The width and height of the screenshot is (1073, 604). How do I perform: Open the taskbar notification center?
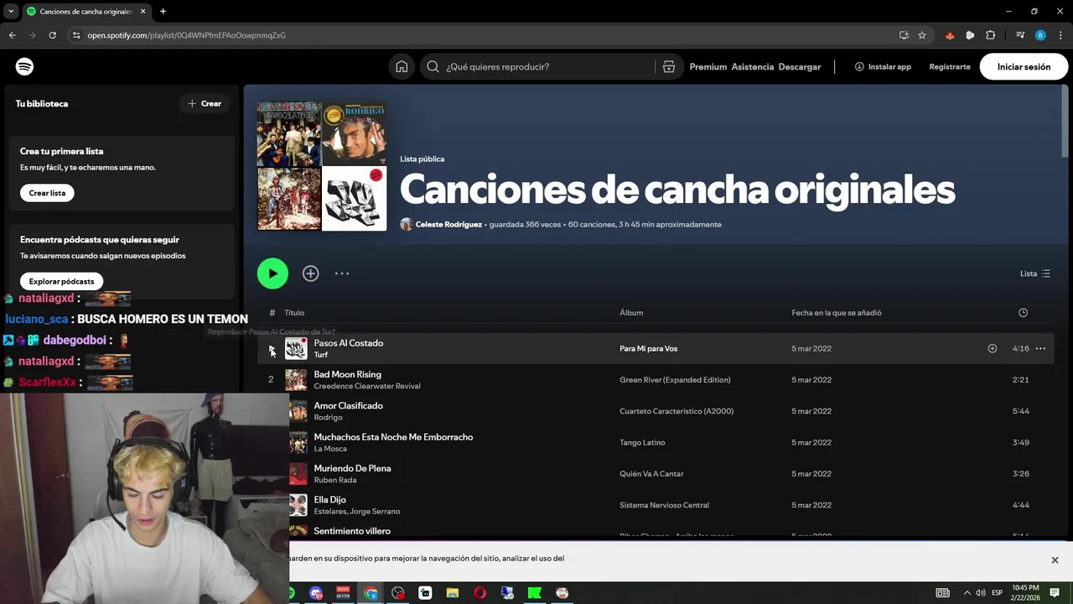tap(1055, 593)
